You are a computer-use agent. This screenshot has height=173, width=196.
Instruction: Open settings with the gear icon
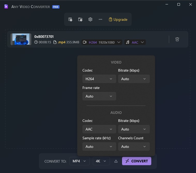click(x=91, y=19)
